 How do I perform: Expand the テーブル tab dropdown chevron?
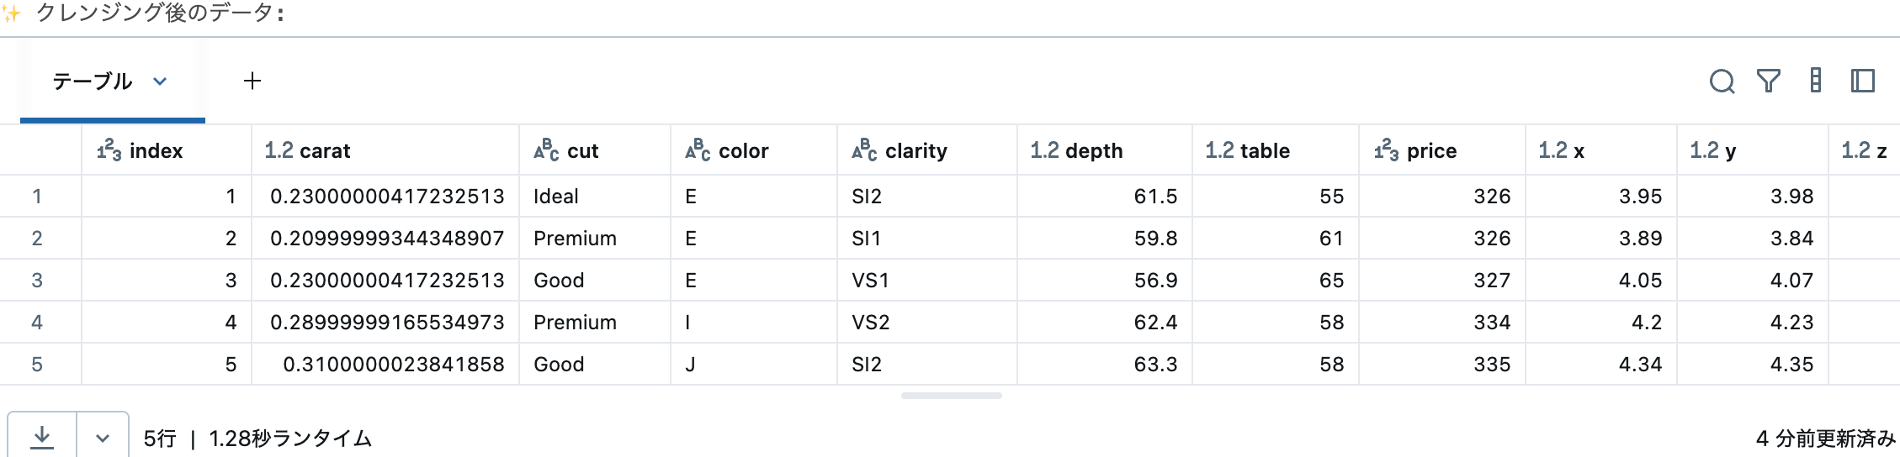tap(160, 81)
